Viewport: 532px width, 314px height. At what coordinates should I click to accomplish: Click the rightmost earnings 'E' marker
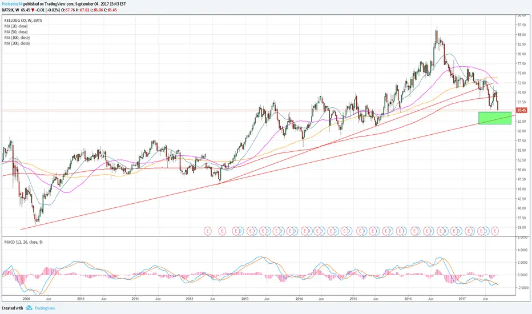click(x=495, y=231)
